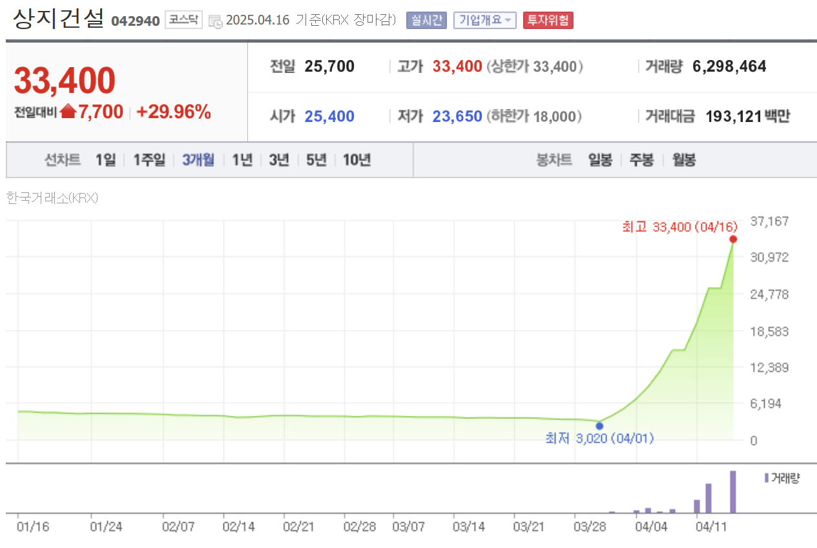Click the 7,700 price change amount

tap(101, 112)
